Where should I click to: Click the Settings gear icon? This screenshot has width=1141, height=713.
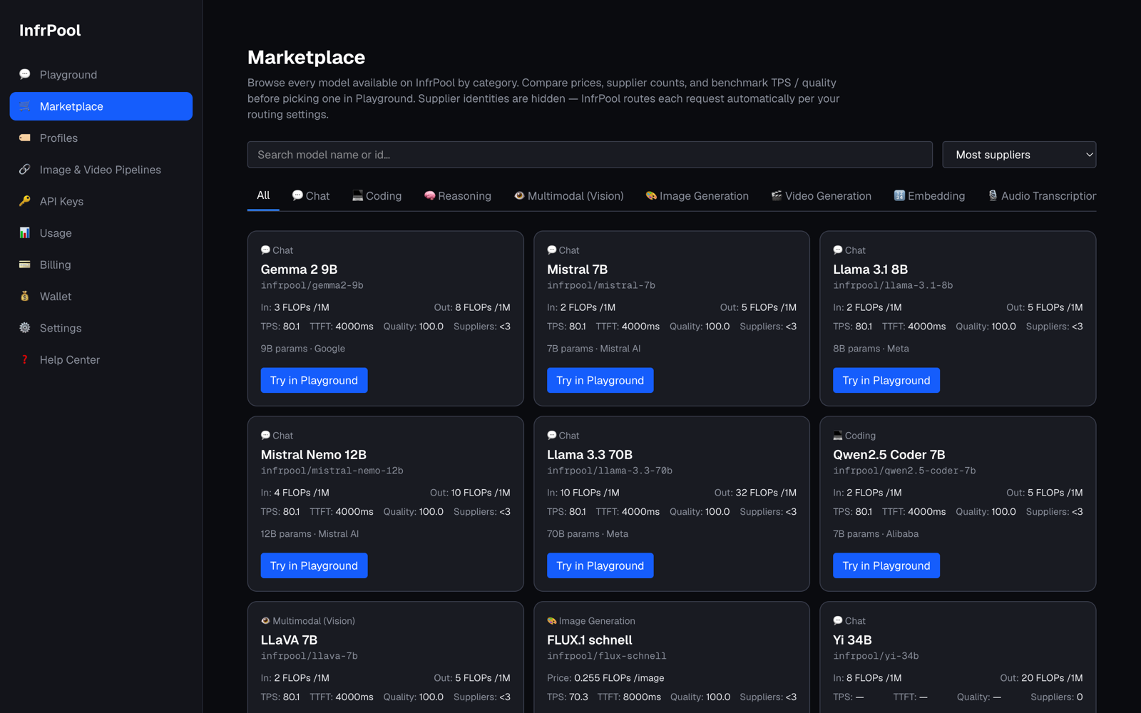click(25, 327)
